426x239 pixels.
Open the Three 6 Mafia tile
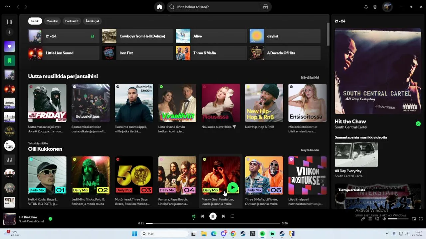click(211, 53)
